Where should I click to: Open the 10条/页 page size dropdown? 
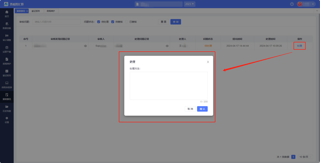click(x=305, y=157)
